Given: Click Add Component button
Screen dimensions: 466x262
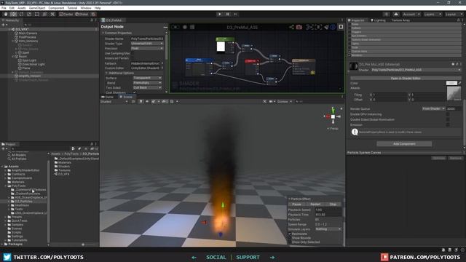Looking at the screenshot, I should 404,144.
